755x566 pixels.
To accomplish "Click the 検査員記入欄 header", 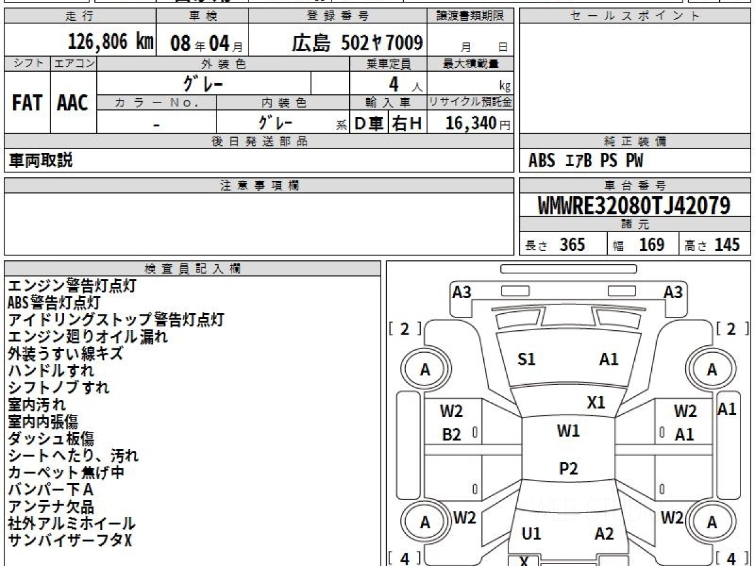I will [193, 269].
